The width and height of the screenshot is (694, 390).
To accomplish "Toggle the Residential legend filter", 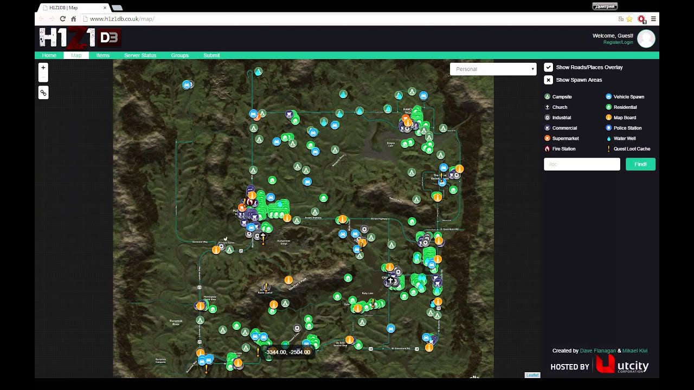I will [621, 107].
